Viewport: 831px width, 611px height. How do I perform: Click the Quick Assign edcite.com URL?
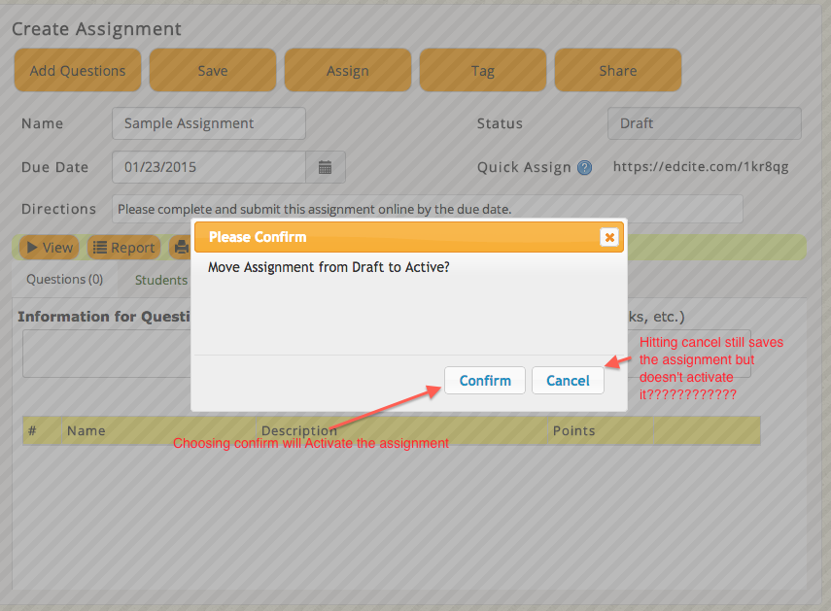[x=700, y=167]
